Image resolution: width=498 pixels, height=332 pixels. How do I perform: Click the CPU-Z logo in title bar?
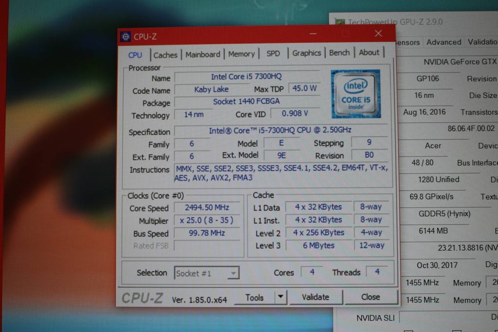[x=126, y=36]
